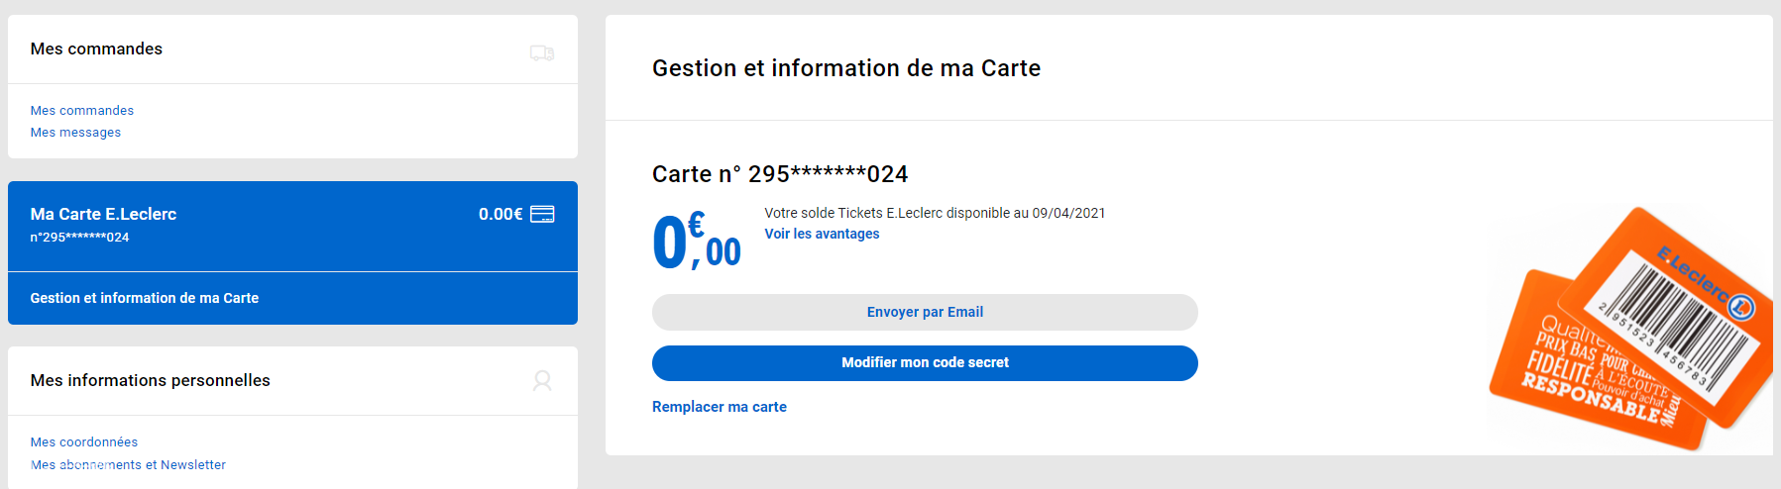Click the Mes informations personnelles heading
1781x489 pixels.
(150, 380)
